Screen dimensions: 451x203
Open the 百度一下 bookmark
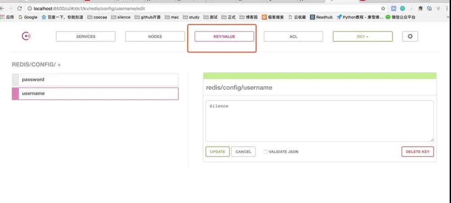pyautogui.click(x=62, y=17)
